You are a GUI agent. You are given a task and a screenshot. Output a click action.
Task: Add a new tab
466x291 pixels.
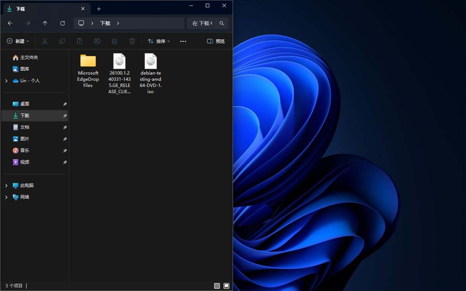click(99, 9)
